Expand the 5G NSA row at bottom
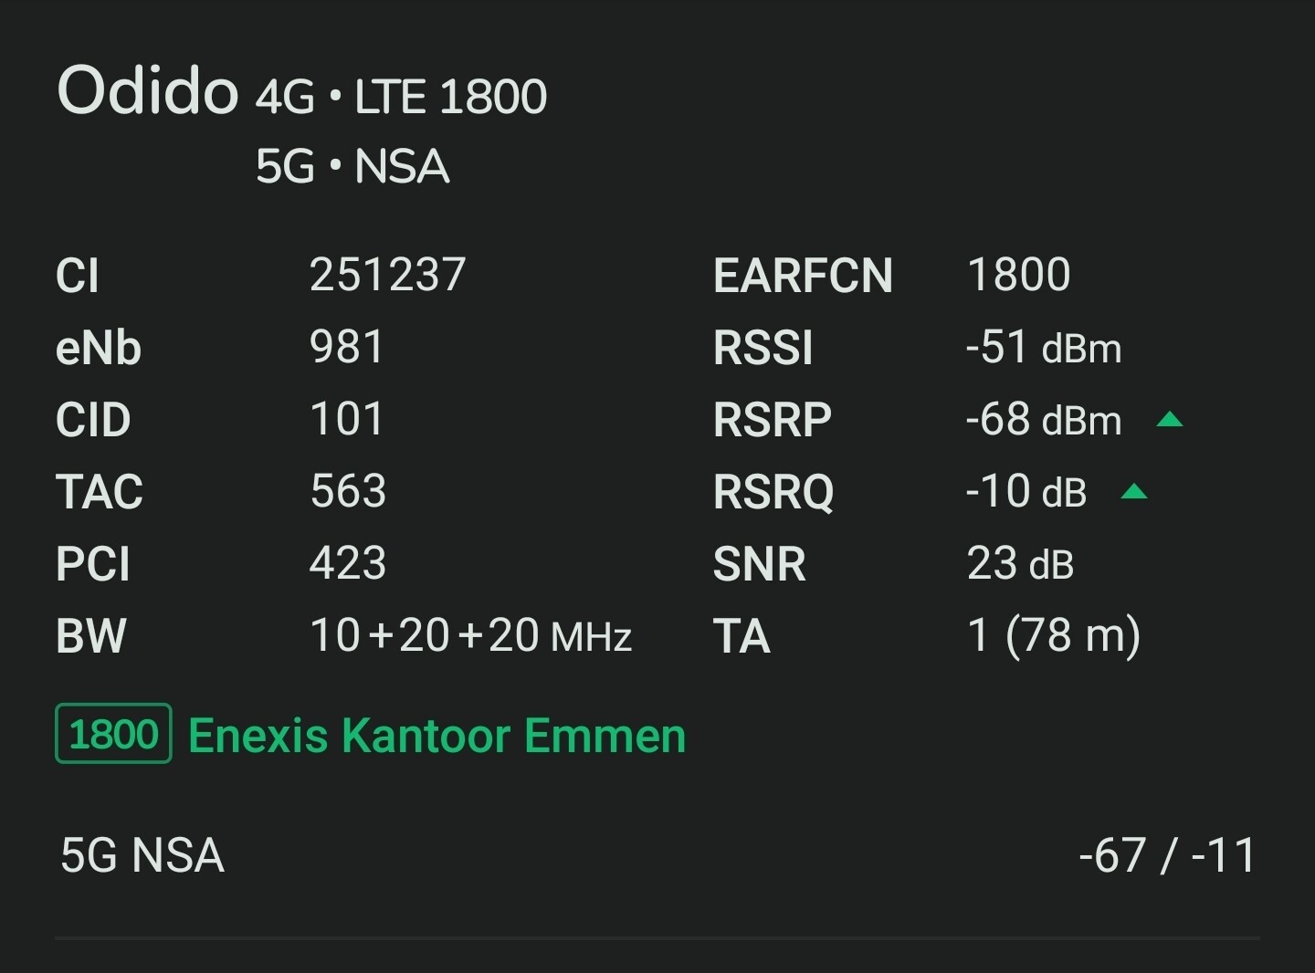 142,856
